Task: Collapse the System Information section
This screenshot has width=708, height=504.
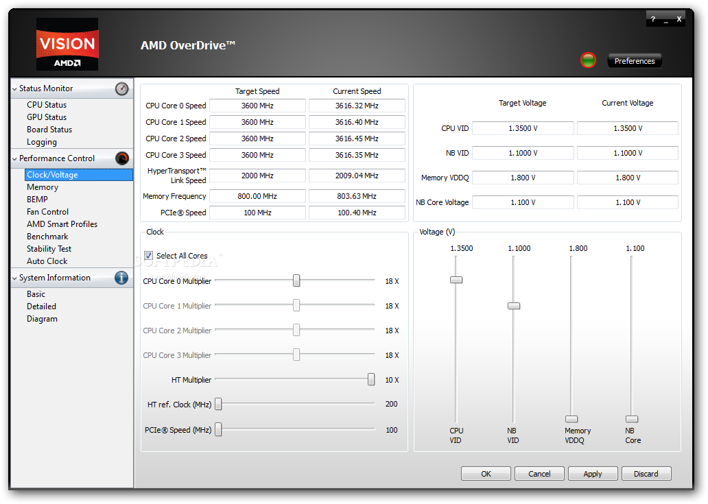Action: pos(15,278)
